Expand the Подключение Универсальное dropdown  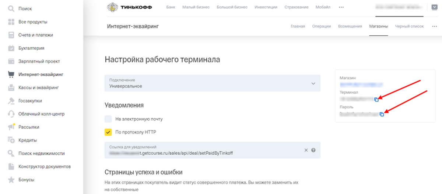pyautogui.click(x=213, y=83)
